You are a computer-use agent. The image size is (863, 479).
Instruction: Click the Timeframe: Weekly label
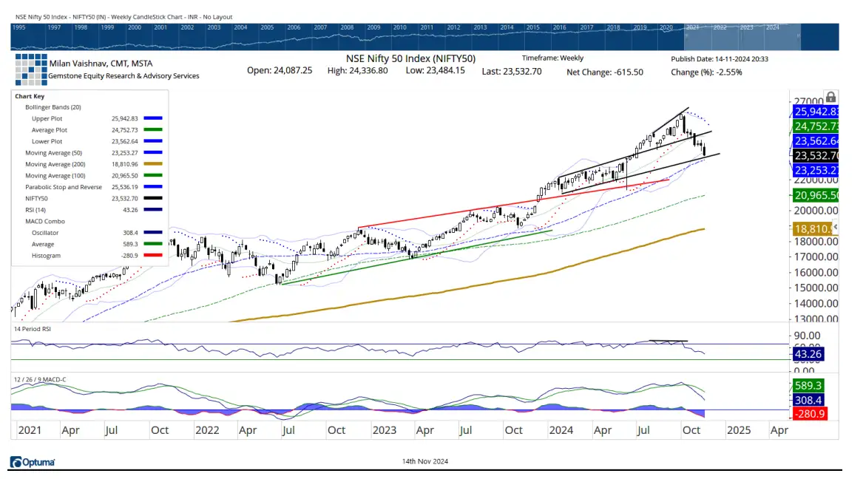[552, 58]
